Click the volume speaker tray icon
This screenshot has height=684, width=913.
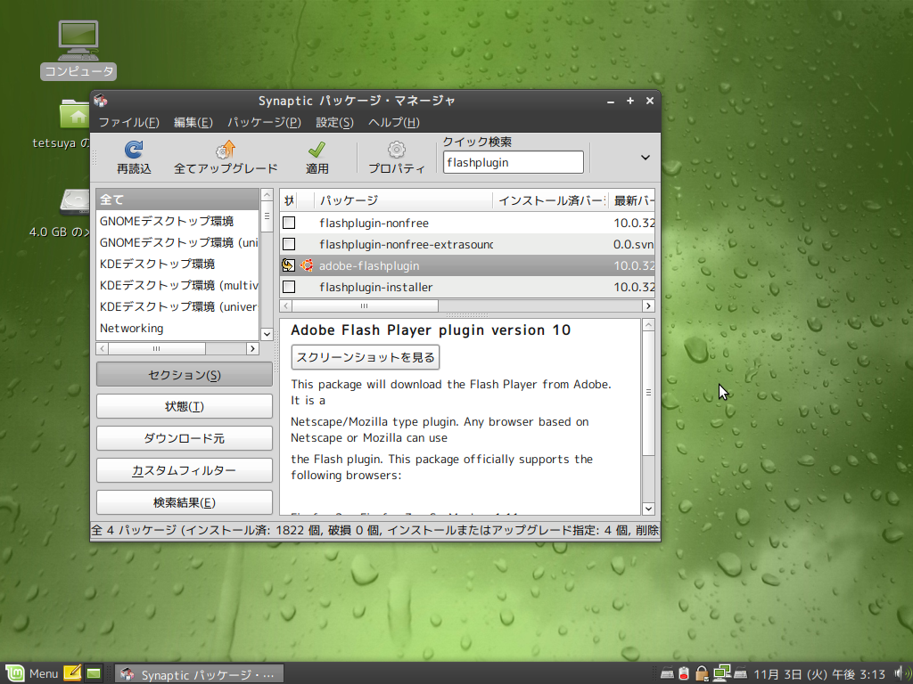tap(901, 673)
